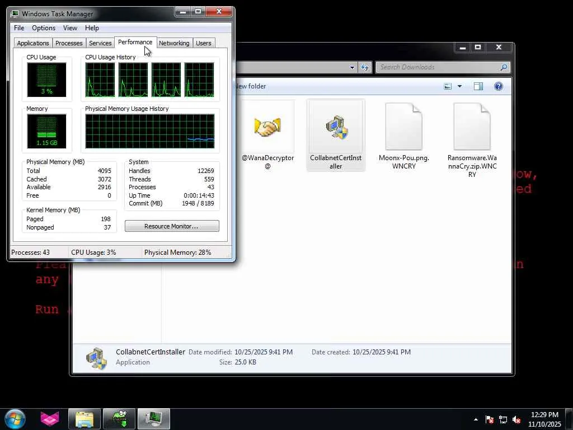Image resolution: width=573 pixels, height=430 pixels.
Task: Minimize the Explorer Downloads window
Action: (463, 47)
